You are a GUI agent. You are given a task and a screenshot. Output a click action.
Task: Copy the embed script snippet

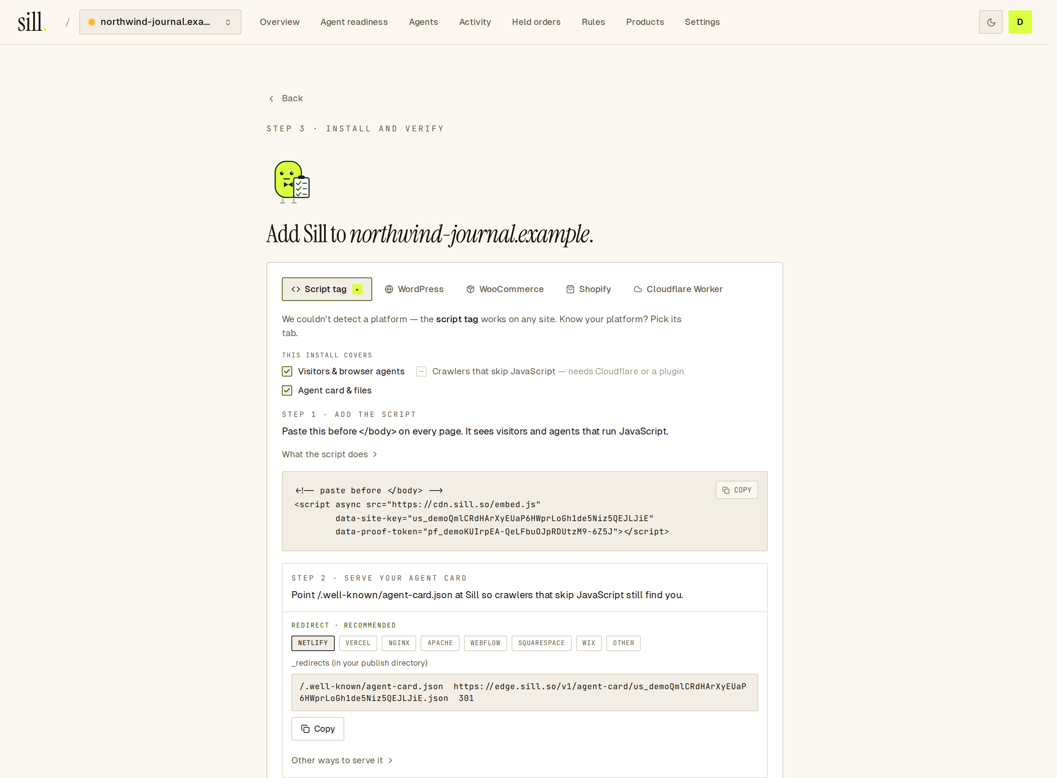pyautogui.click(x=737, y=490)
